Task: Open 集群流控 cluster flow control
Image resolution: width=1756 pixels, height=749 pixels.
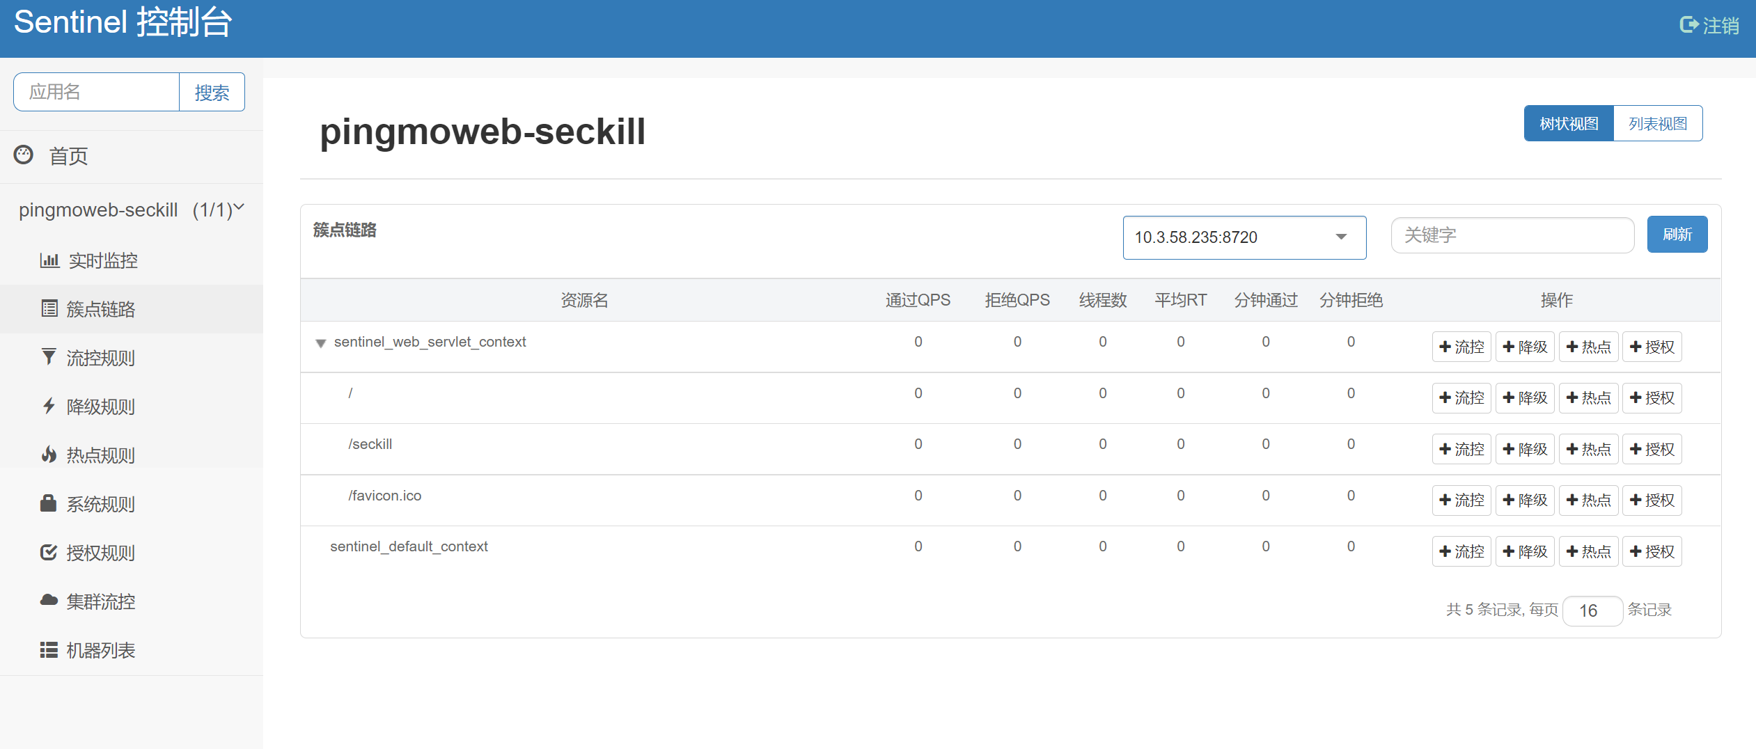Action: [100, 601]
